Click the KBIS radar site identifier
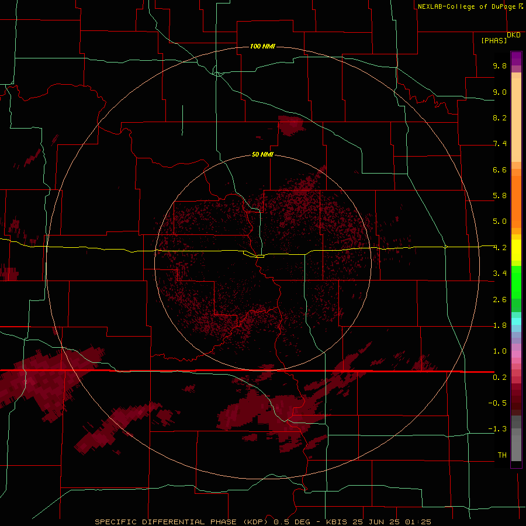526x526 pixels. pos(337,522)
